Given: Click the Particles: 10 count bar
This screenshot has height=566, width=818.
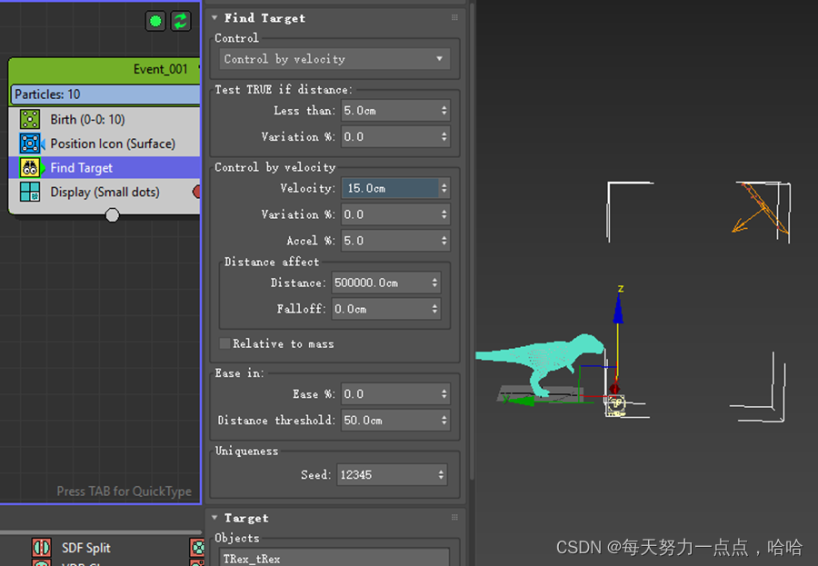Looking at the screenshot, I should point(105,94).
